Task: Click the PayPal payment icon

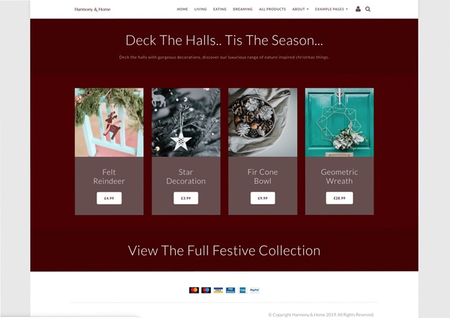Action: pyautogui.click(x=254, y=290)
